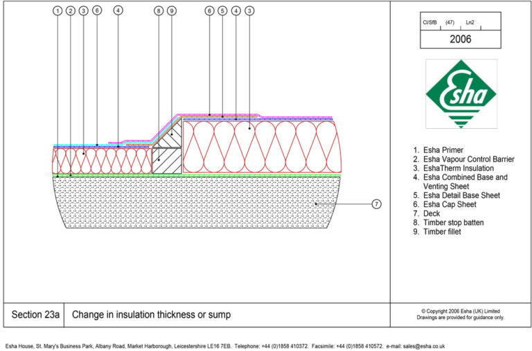The image size is (532, 351).
Task: Open the sales@esha.co.uk email address
Action: point(424,346)
